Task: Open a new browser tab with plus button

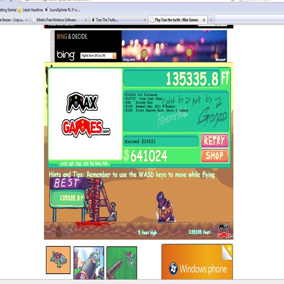Action: point(211,20)
